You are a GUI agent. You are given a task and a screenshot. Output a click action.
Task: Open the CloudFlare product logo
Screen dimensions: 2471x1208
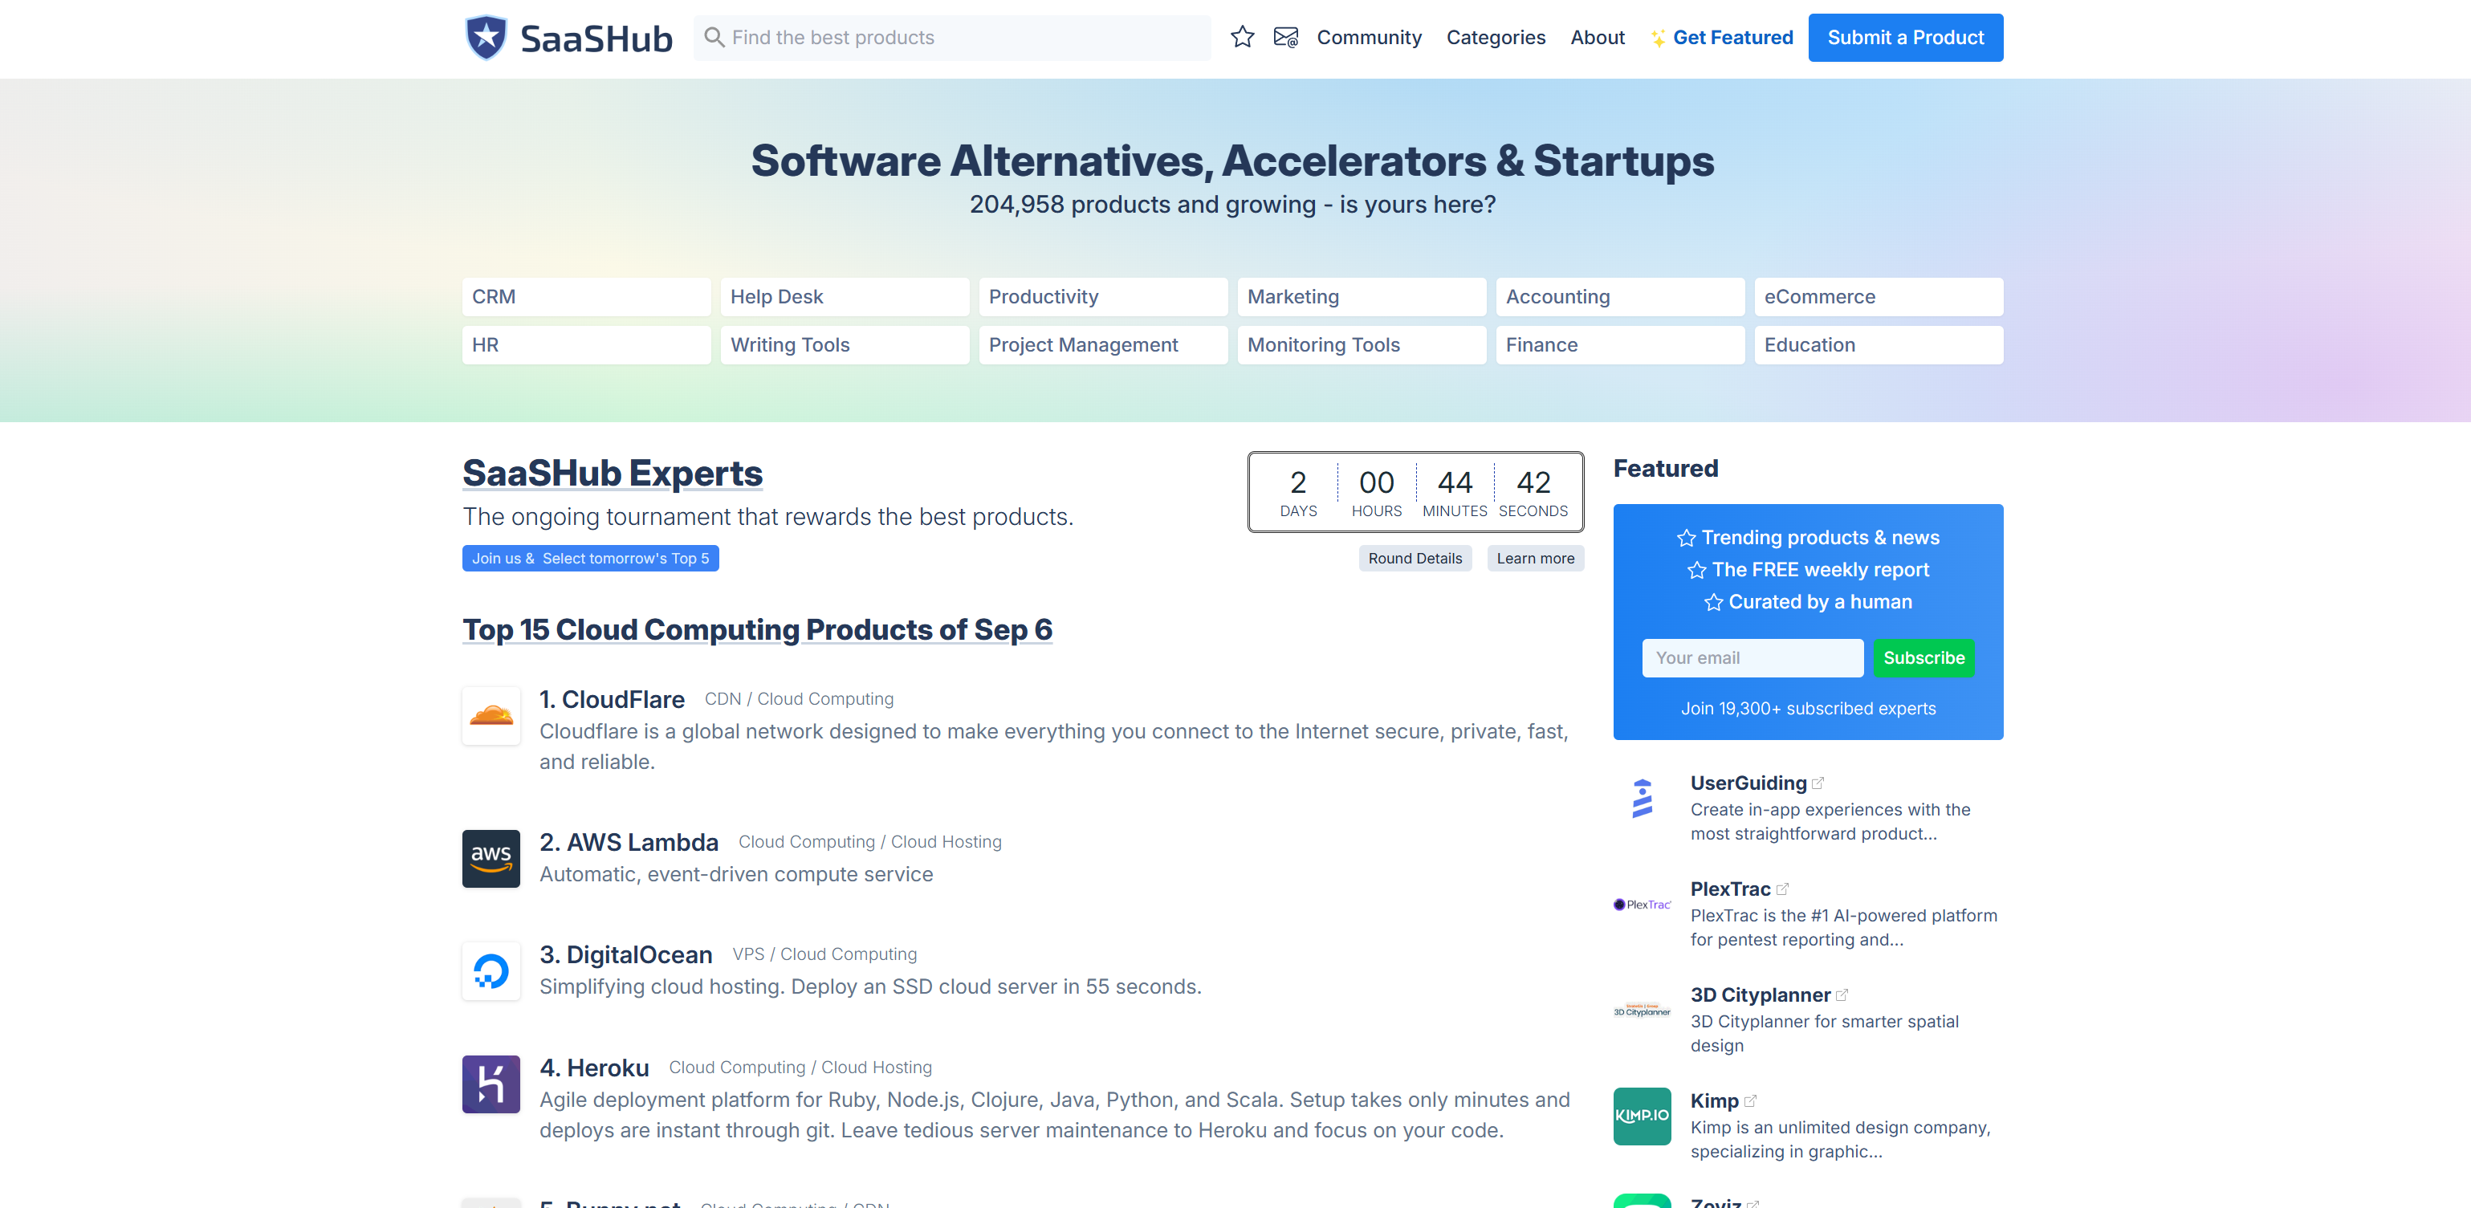click(491, 715)
